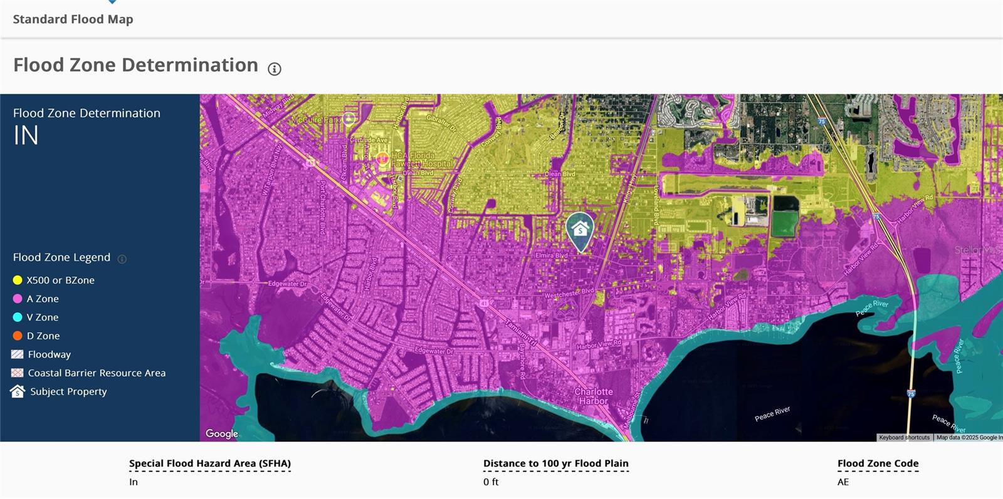Click the Flood Zone Code label
Screen dimensions: 1003x499
878,464
